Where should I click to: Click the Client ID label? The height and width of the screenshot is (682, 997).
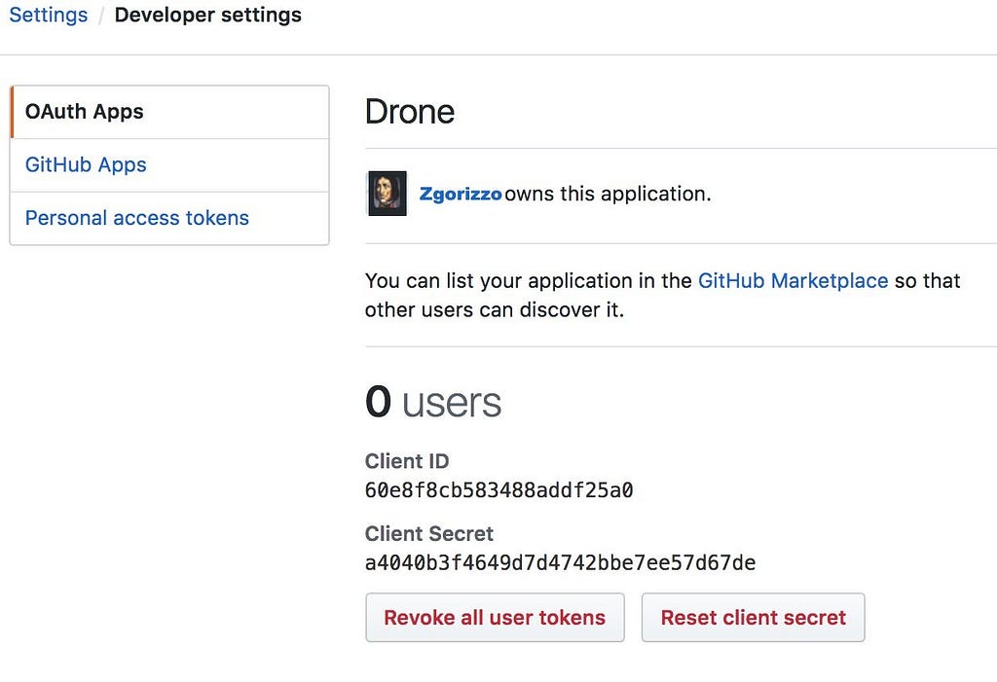[407, 461]
